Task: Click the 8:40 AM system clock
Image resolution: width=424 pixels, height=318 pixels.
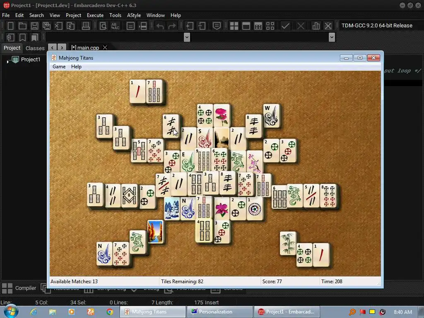Action: pyautogui.click(x=403, y=312)
